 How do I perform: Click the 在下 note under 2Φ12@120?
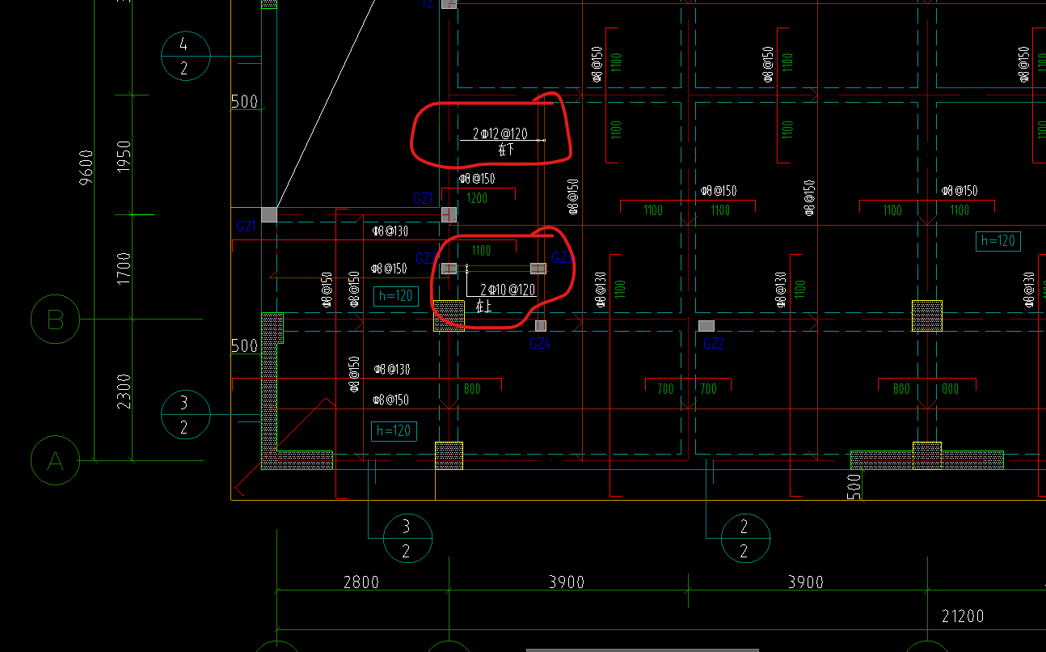tap(506, 150)
